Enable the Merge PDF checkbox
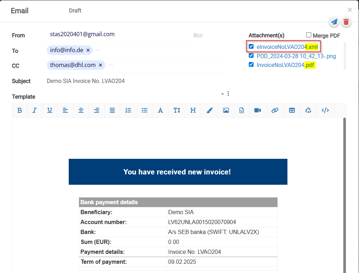 [x=309, y=35]
